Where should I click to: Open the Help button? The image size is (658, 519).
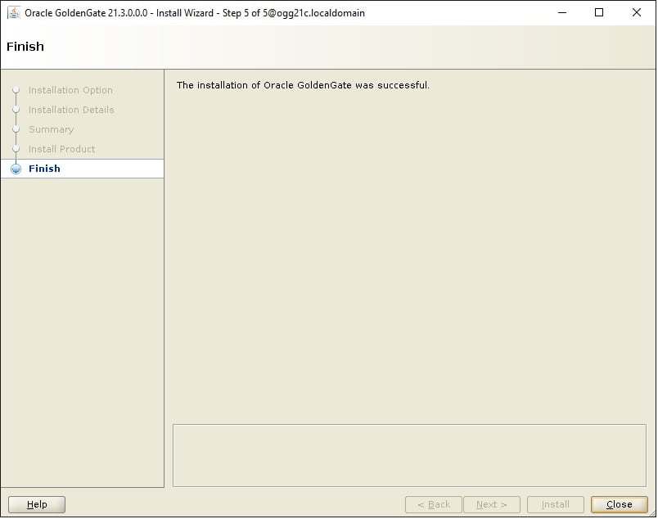pos(37,504)
